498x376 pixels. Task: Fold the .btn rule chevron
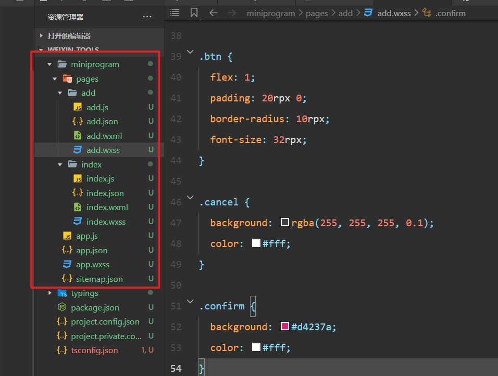[x=190, y=51]
